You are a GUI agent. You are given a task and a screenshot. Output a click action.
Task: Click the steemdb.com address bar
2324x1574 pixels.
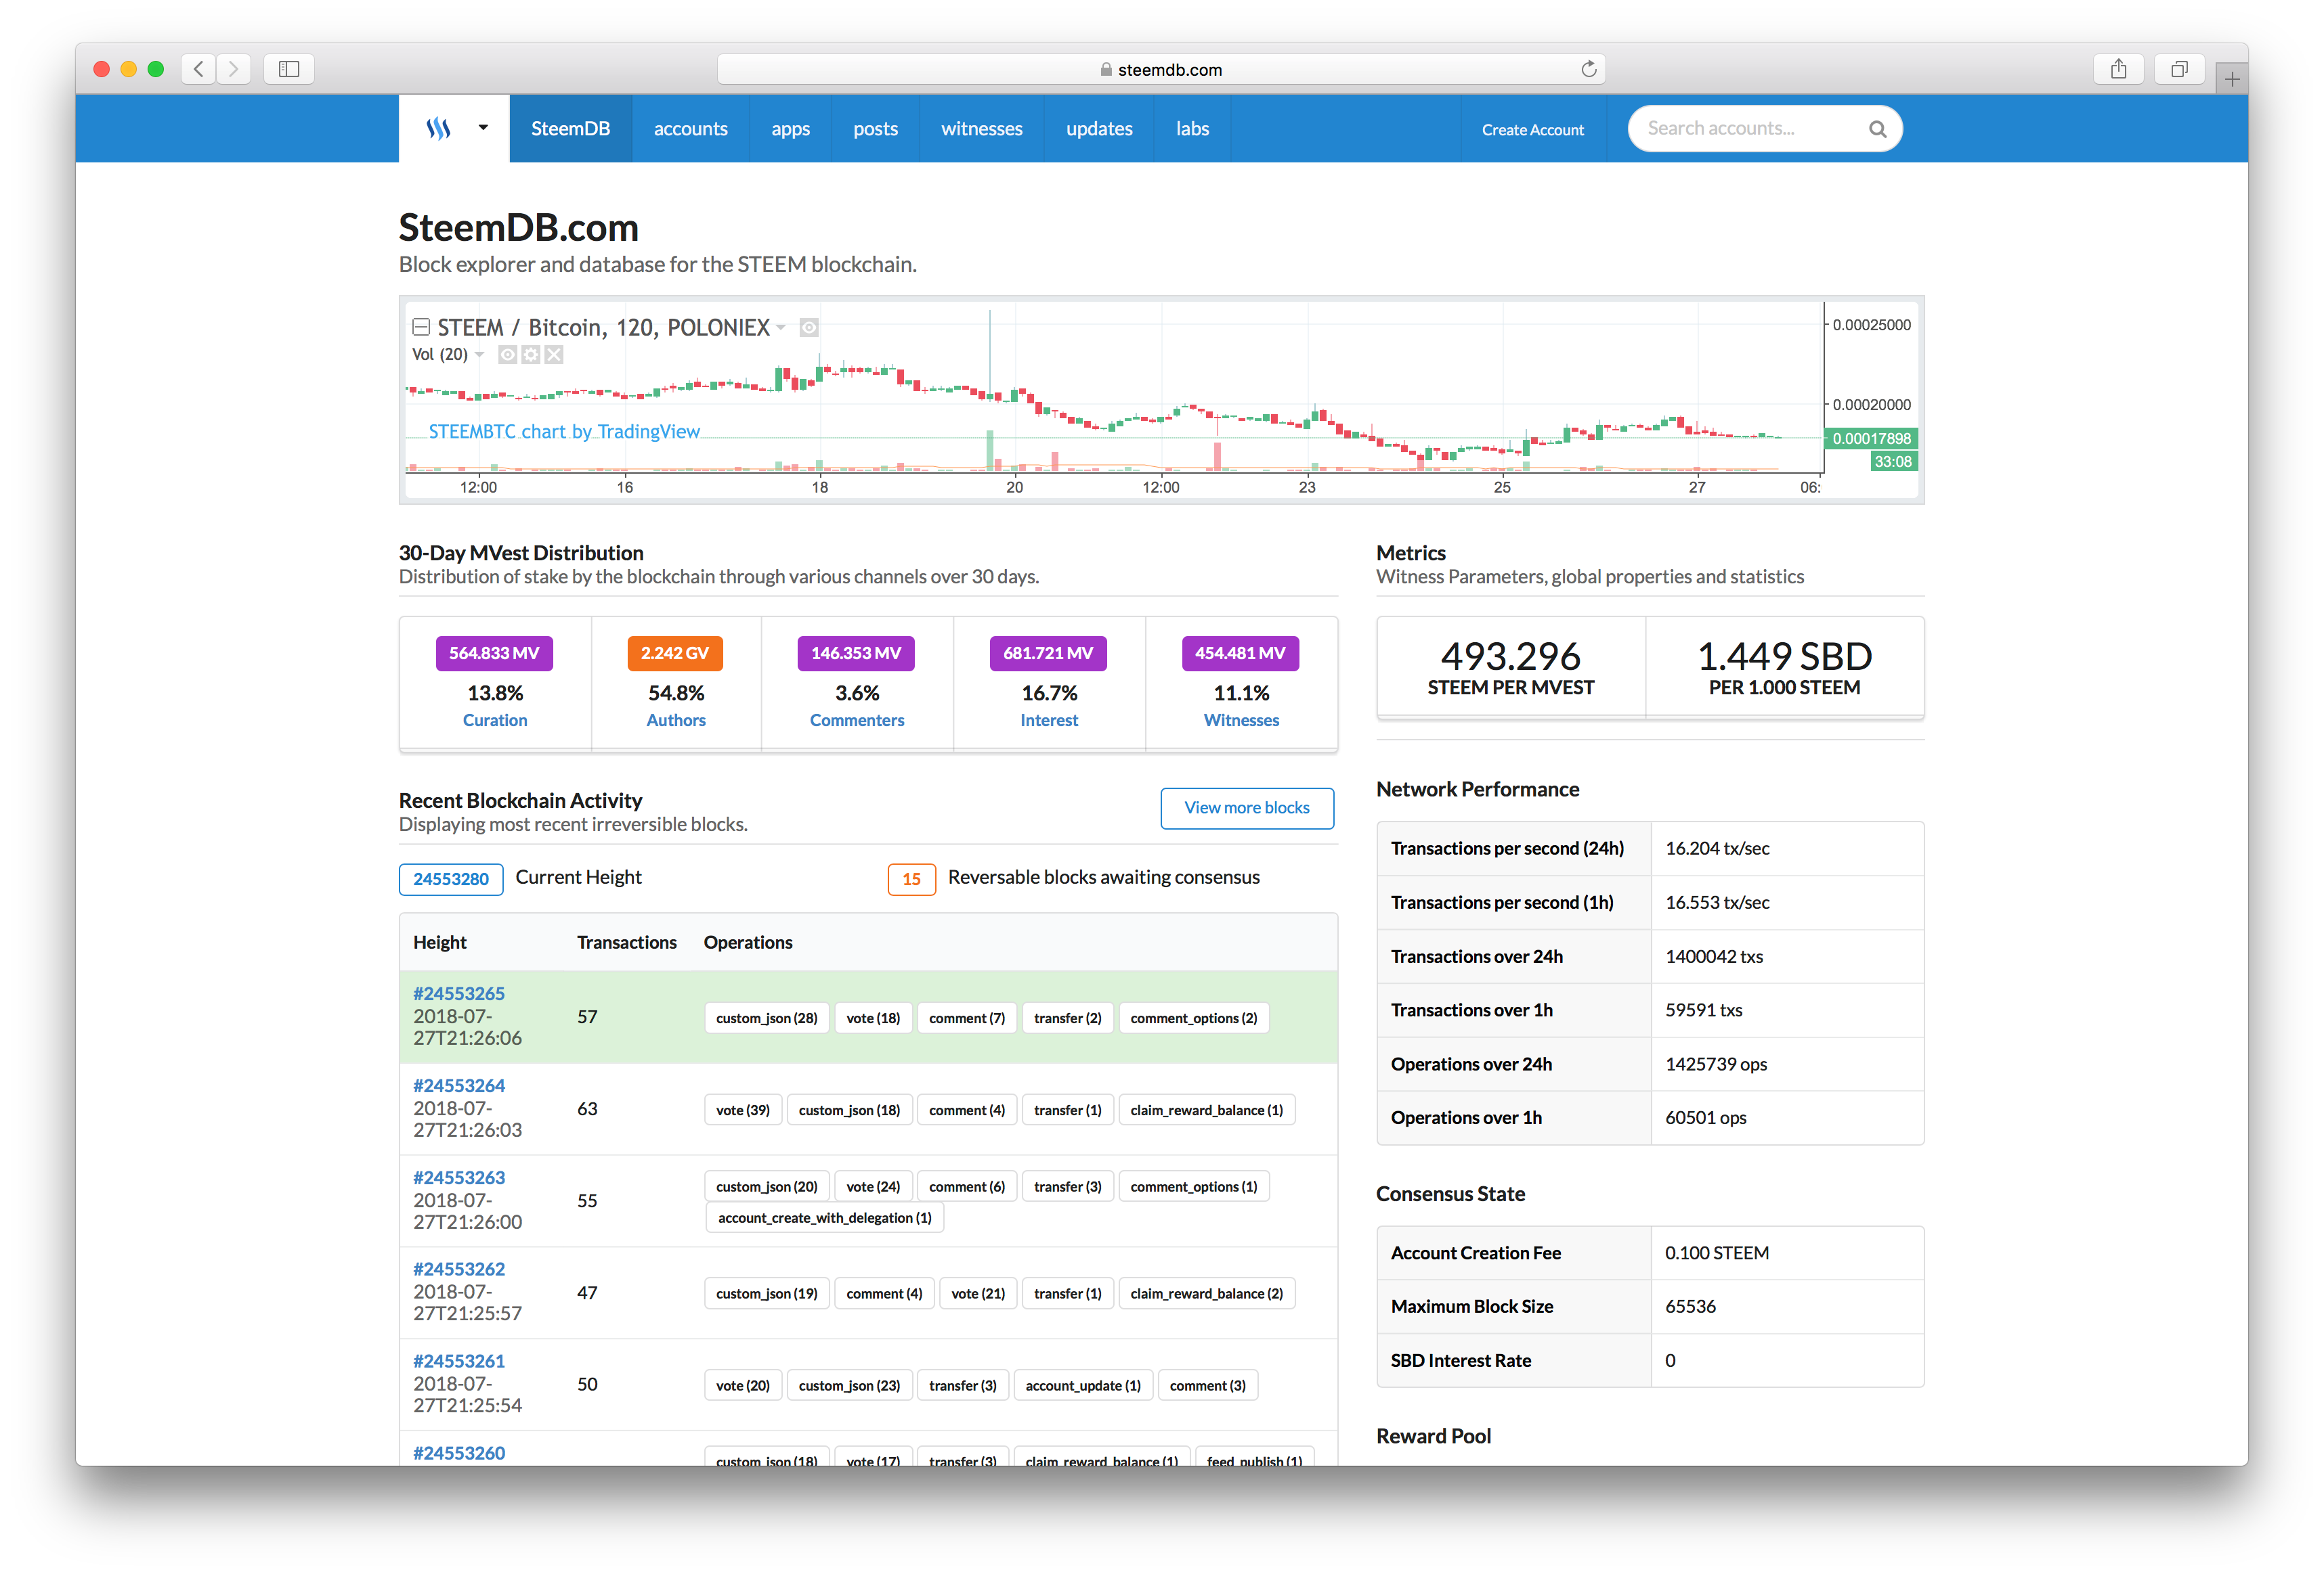coord(1160,69)
